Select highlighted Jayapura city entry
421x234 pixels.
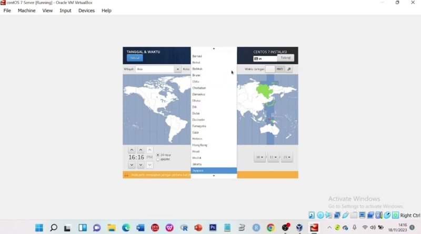click(x=214, y=170)
